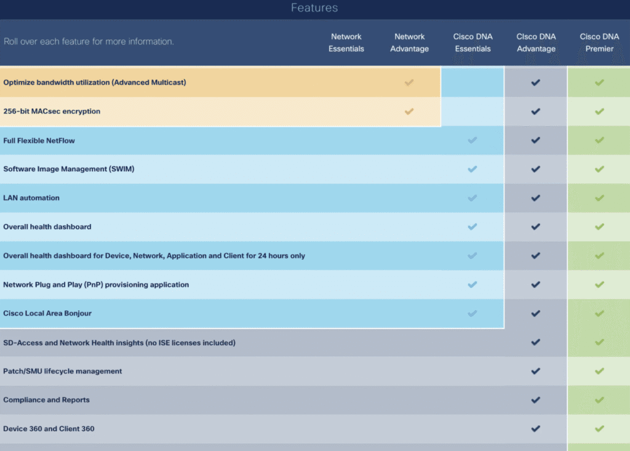
Task: Select the Network Essentials column header
Action: [x=346, y=42]
